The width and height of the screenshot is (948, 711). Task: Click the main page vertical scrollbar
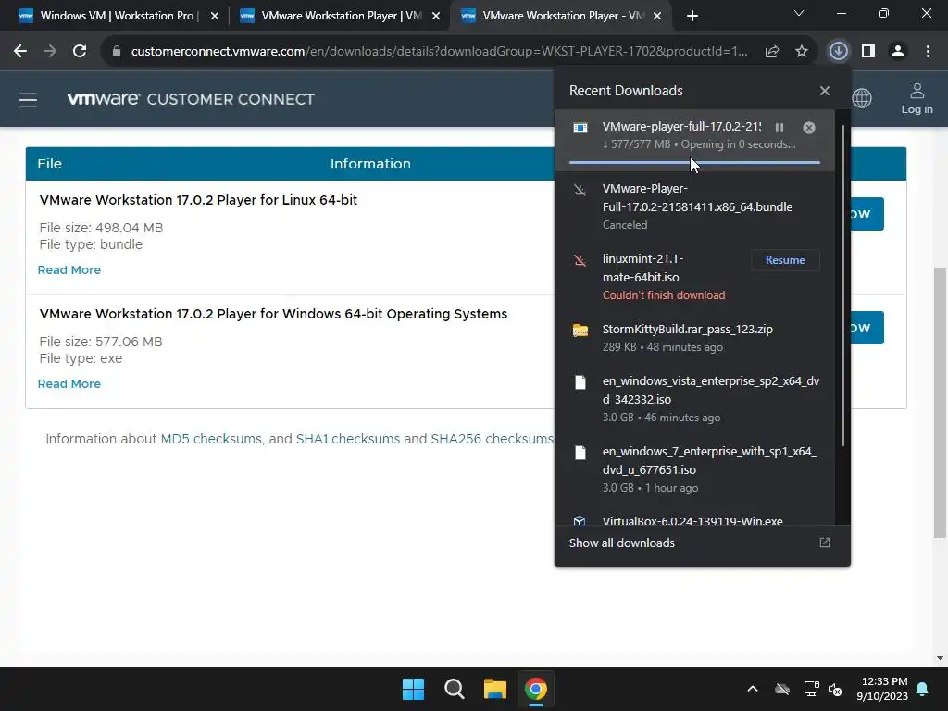click(940, 402)
